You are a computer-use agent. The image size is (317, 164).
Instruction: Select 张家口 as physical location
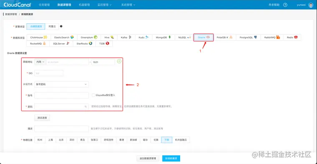pos(94,140)
